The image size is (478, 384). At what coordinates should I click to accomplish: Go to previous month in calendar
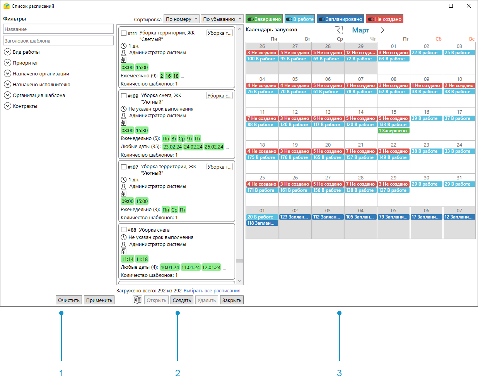(339, 30)
